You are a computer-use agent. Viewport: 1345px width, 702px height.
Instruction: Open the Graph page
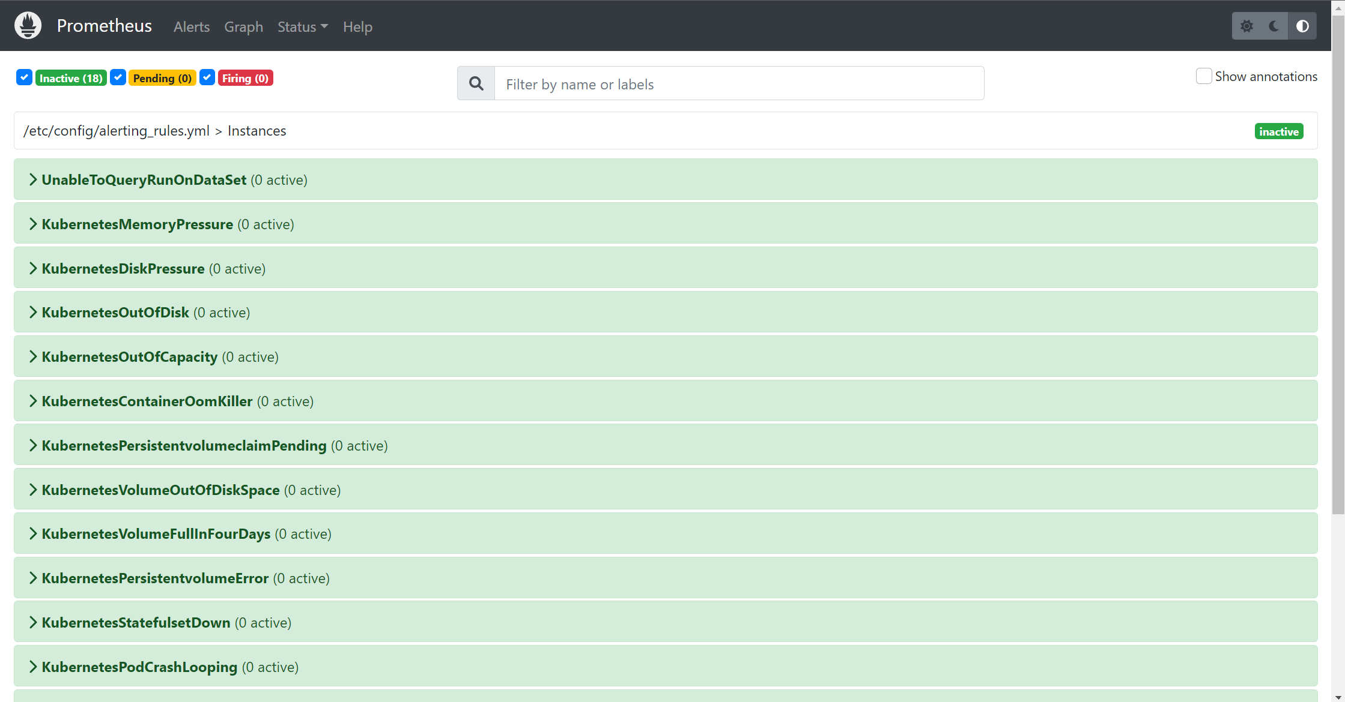(243, 27)
